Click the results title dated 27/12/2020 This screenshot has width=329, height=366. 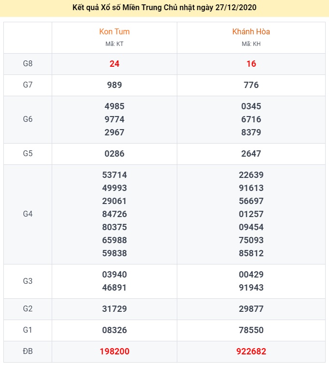(164, 8)
